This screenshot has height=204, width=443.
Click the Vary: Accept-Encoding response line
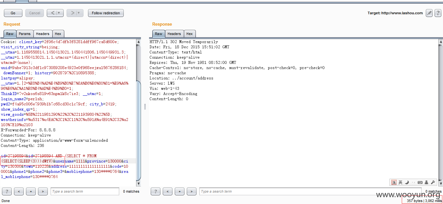pos(173,94)
